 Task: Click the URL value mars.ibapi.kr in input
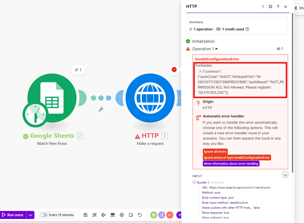point(240,188)
